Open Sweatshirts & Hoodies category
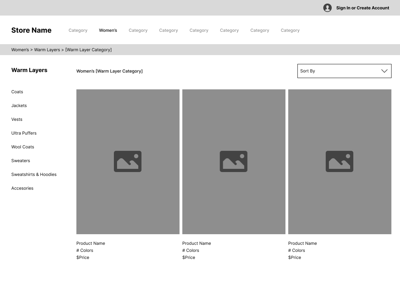The height and width of the screenshot is (284, 400). point(34,174)
